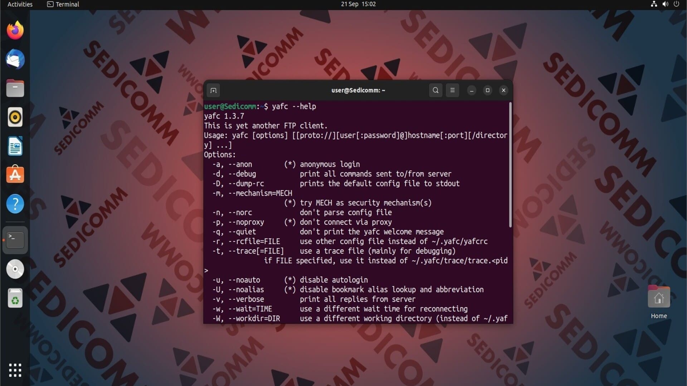Open LibreOffice Writer from the dock

tap(15, 146)
